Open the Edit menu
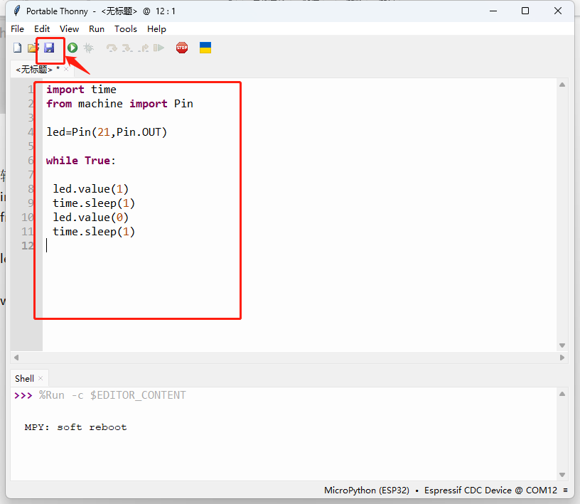The width and height of the screenshot is (580, 504). [x=42, y=29]
